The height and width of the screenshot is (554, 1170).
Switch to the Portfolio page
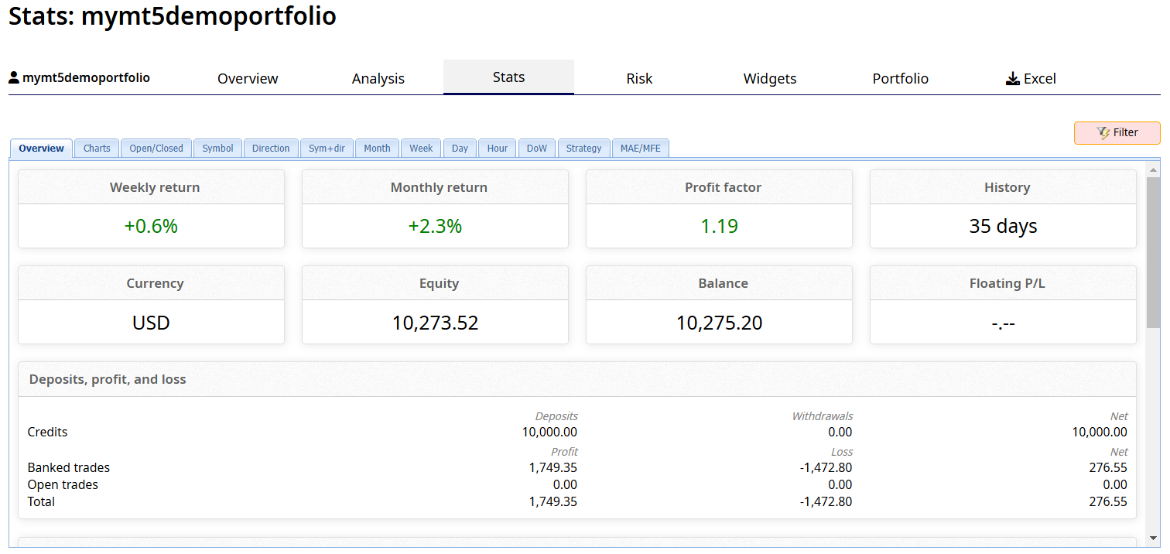(x=901, y=78)
